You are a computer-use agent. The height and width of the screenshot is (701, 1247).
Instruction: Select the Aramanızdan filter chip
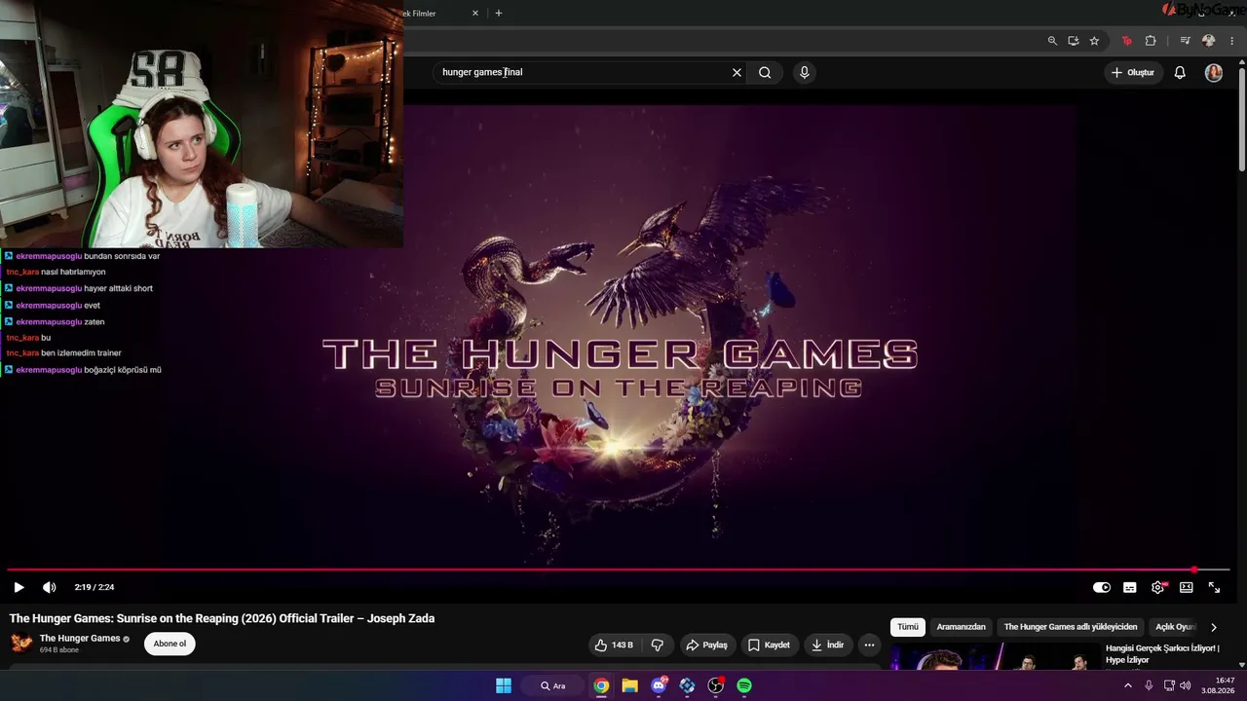[962, 627]
